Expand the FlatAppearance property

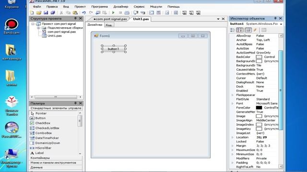pyautogui.click(x=233, y=95)
